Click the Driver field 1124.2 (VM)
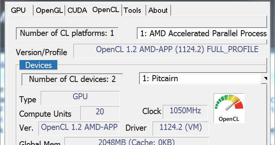Screen dimensions: 275x145 [181, 128]
